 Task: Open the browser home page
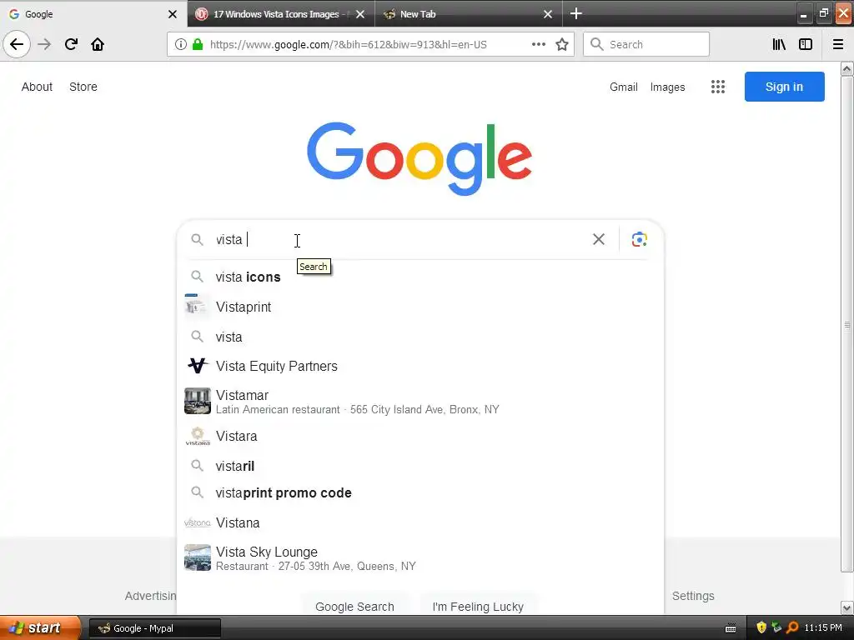click(x=98, y=44)
